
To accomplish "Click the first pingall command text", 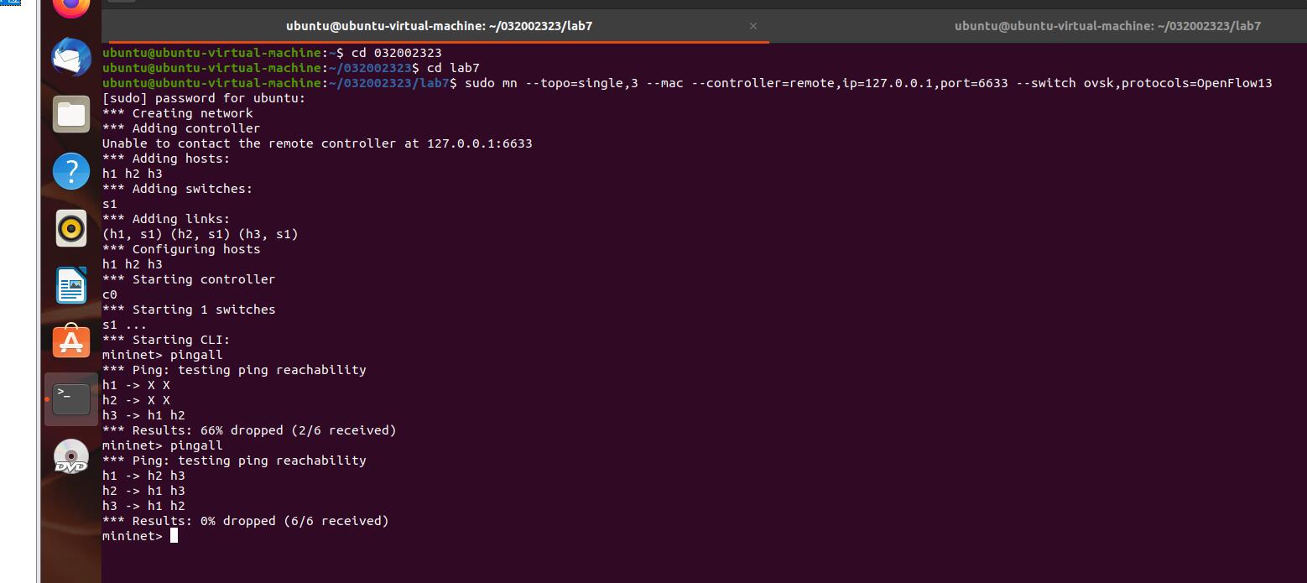I will (x=196, y=355).
